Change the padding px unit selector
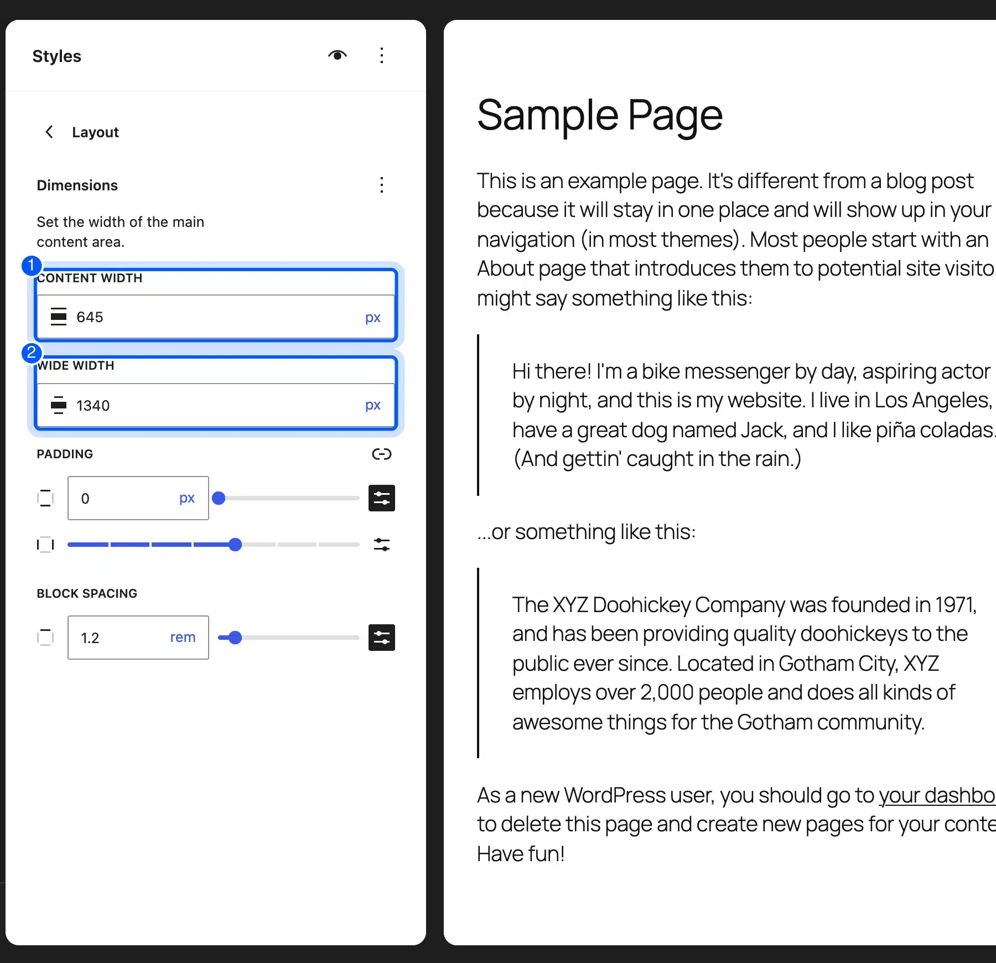Image resolution: width=996 pixels, height=963 pixels. (x=187, y=498)
